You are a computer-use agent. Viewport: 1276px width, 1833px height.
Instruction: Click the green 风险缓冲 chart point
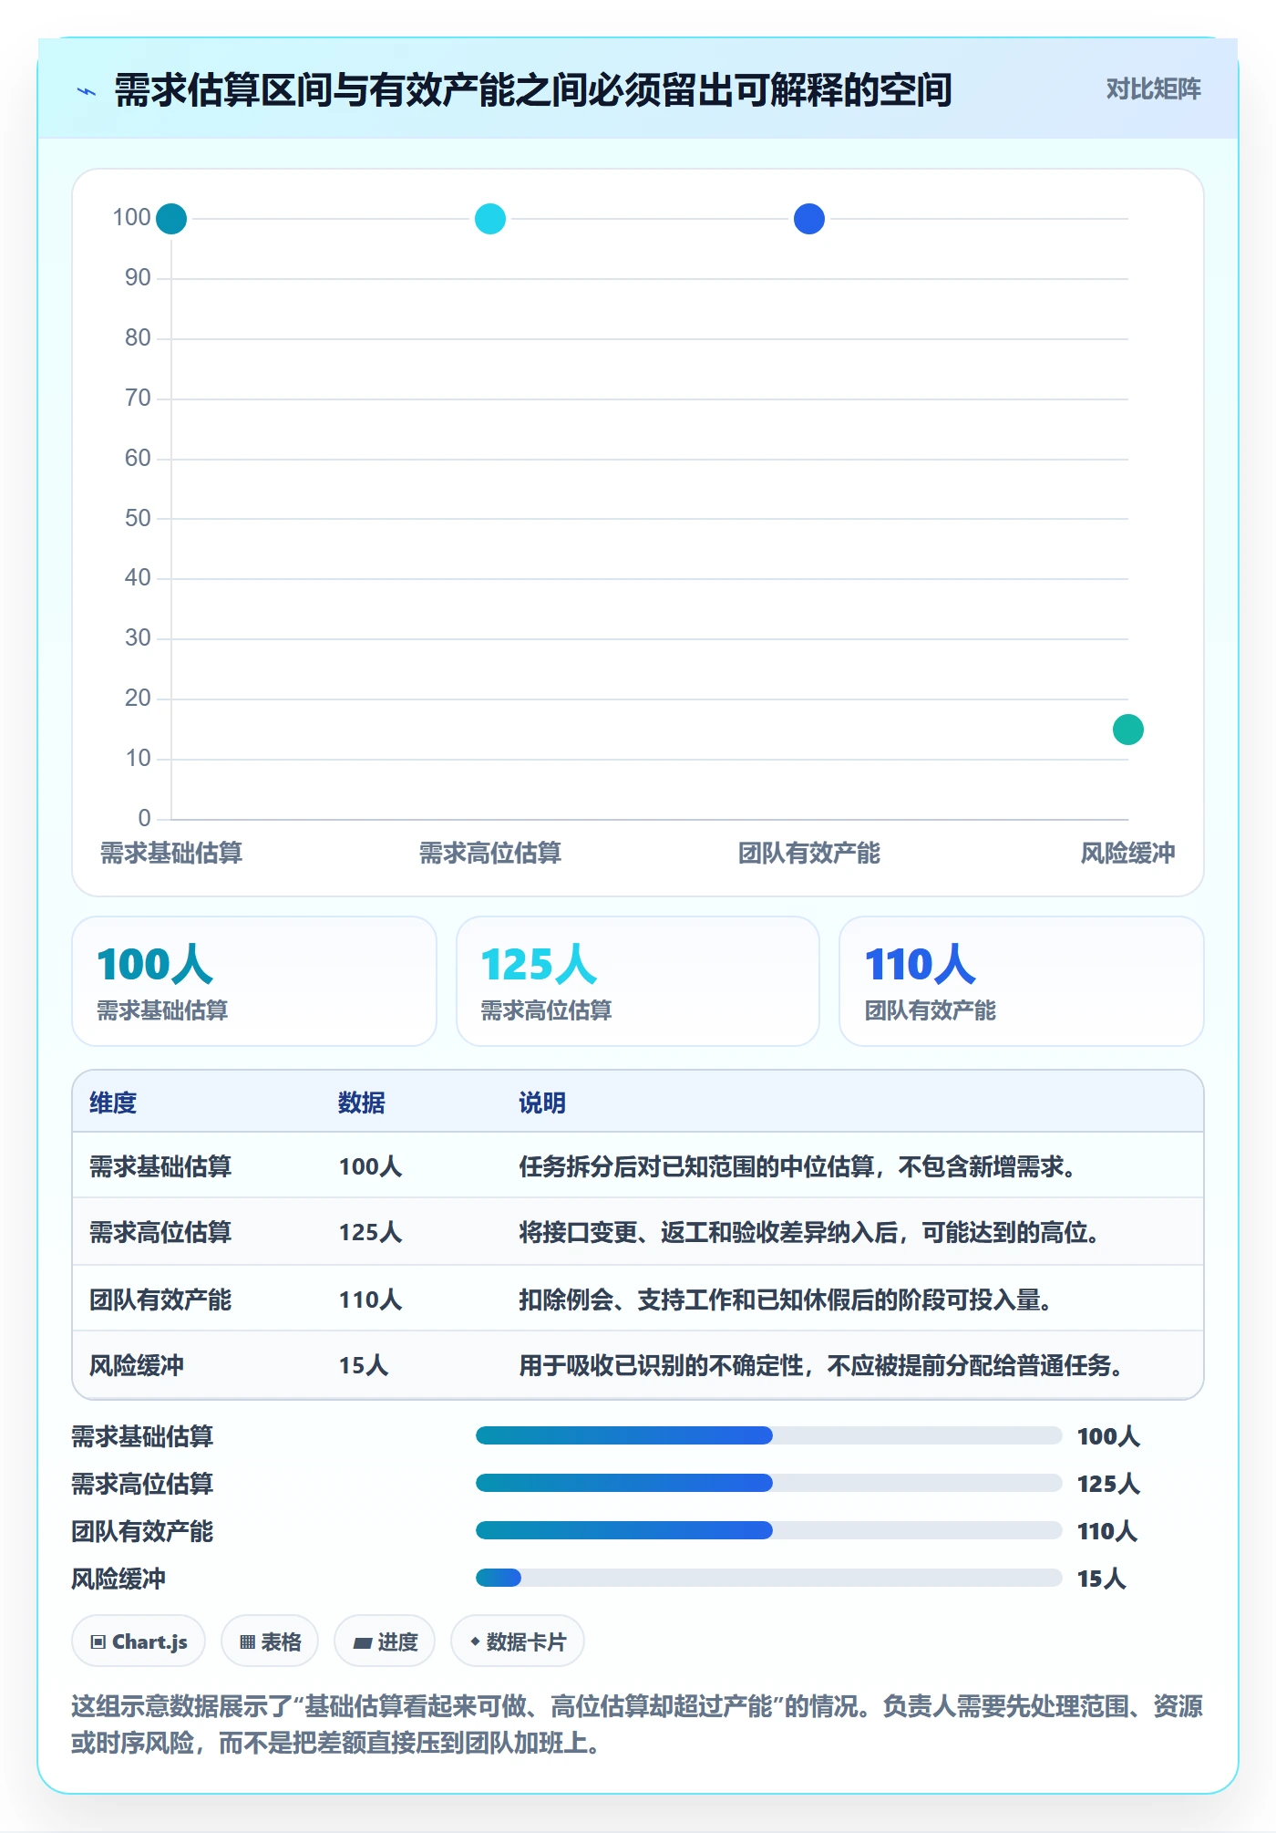pos(1128,730)
